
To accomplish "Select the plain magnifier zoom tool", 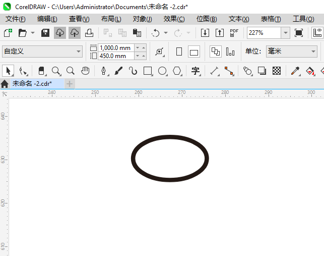I will (71, 71).
